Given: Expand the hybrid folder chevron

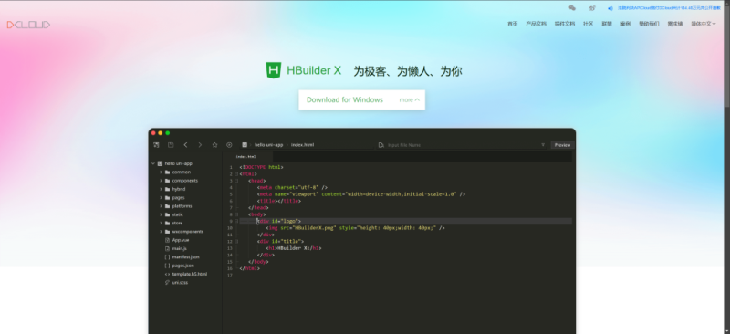Looking at the screenshot, I should point(162,189).
